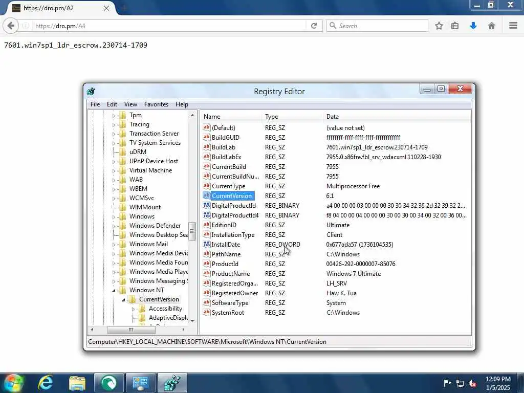The height and width of the screenshot is (393, 524).
Task: Click the (Default) value icon
Action: point(207,127)
